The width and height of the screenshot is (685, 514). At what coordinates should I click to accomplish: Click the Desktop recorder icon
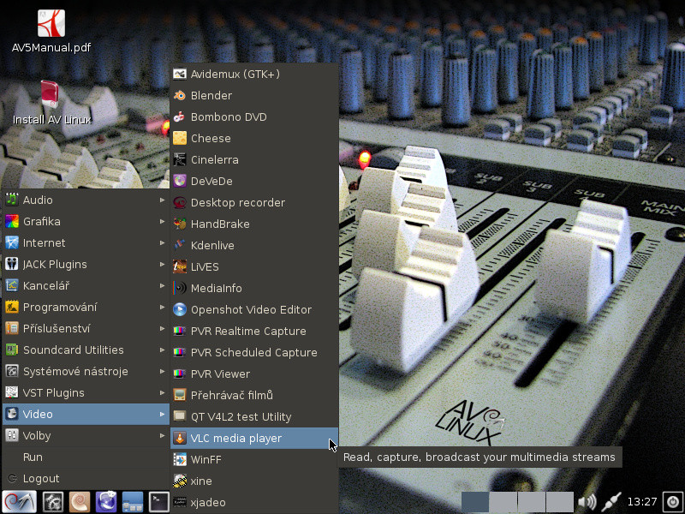180,202
